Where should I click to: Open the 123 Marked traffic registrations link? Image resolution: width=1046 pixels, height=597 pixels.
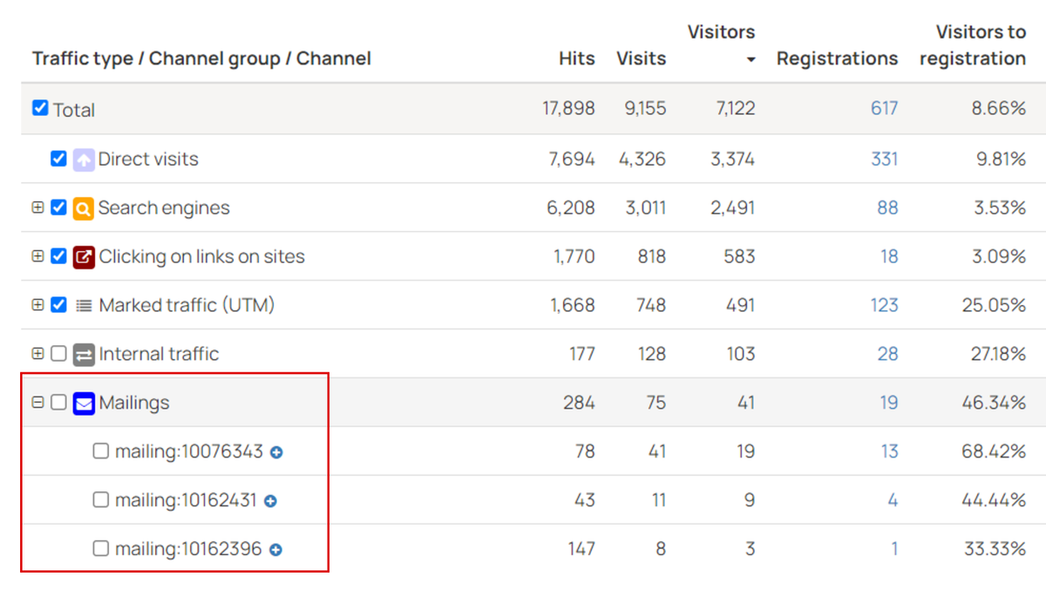point(884,306)
